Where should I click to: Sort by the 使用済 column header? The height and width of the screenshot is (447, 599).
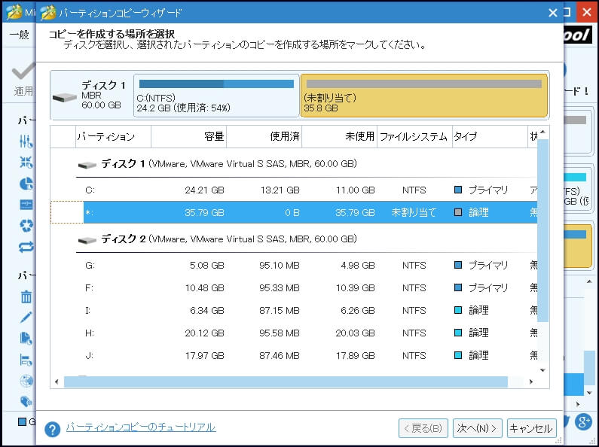pos(264,136)
